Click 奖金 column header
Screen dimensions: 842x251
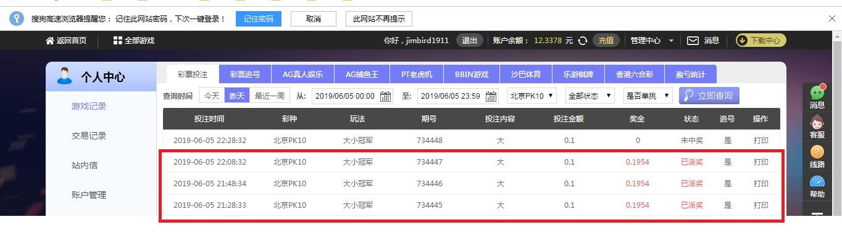(637, 119)
